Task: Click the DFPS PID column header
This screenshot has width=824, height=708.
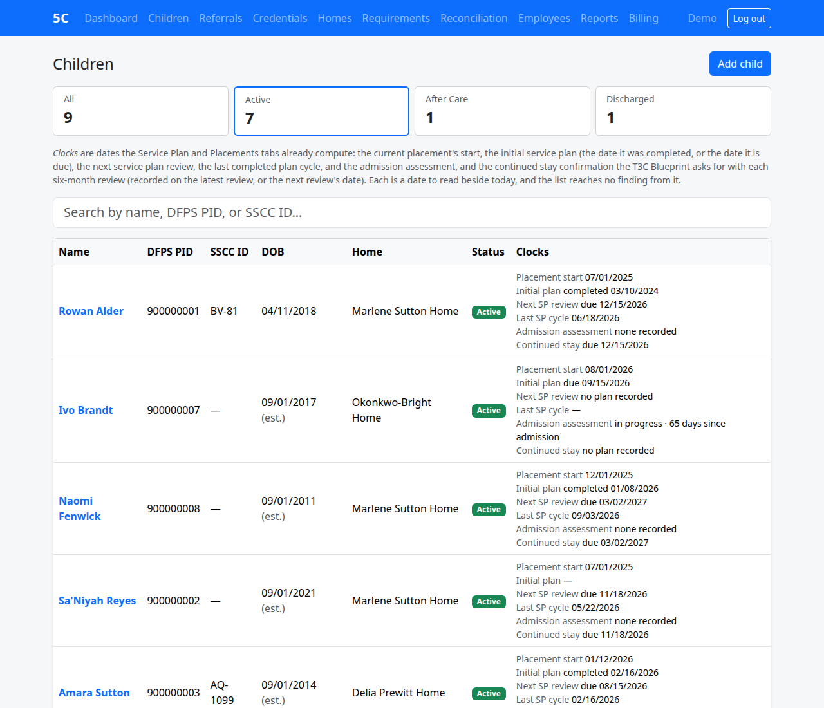Action: pyautogui.click(x=170, y=252)
